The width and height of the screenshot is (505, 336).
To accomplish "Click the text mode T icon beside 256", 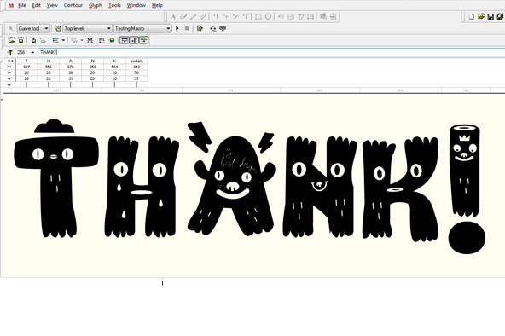I will click(10, 52).
